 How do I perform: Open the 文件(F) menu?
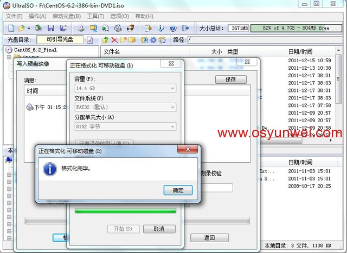pyautogui.click(x=14, y=16)
